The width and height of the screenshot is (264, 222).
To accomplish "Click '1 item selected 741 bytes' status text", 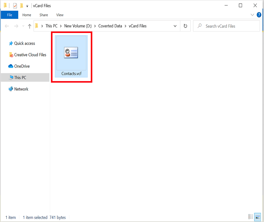I will [x=44, y=217].
